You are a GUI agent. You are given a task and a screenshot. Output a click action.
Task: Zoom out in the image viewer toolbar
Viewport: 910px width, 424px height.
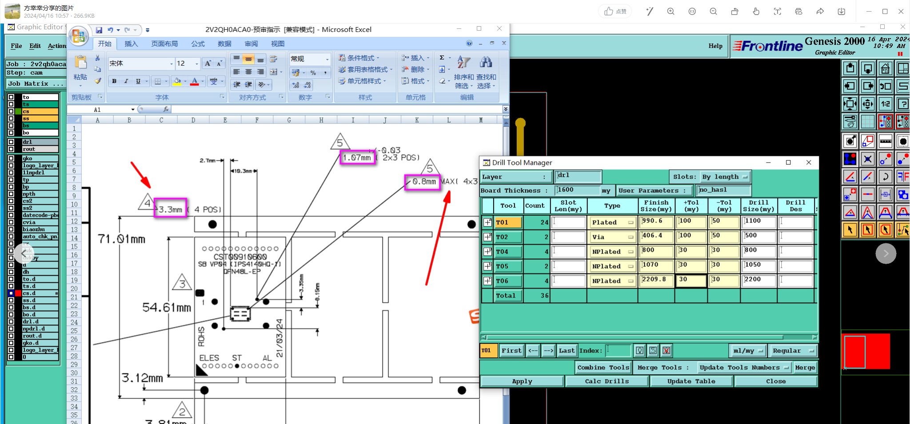coord(713,12)
